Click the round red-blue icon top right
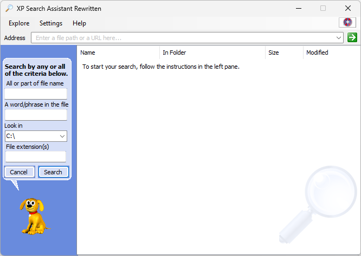Viewport: 361px width, 256px height. [x=347, y=23]
